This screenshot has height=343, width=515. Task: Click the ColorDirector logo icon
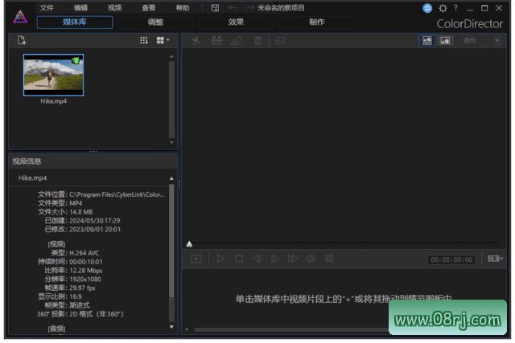point(20,17)
